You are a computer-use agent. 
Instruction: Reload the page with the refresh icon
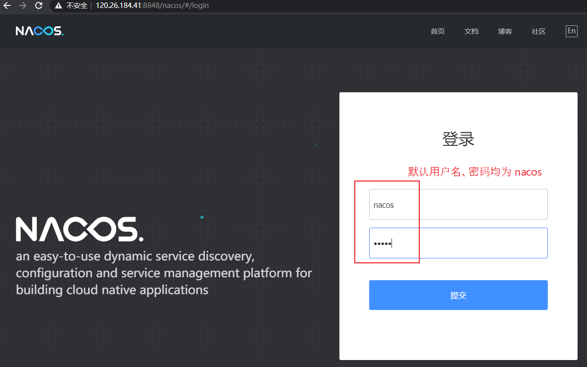39,5
